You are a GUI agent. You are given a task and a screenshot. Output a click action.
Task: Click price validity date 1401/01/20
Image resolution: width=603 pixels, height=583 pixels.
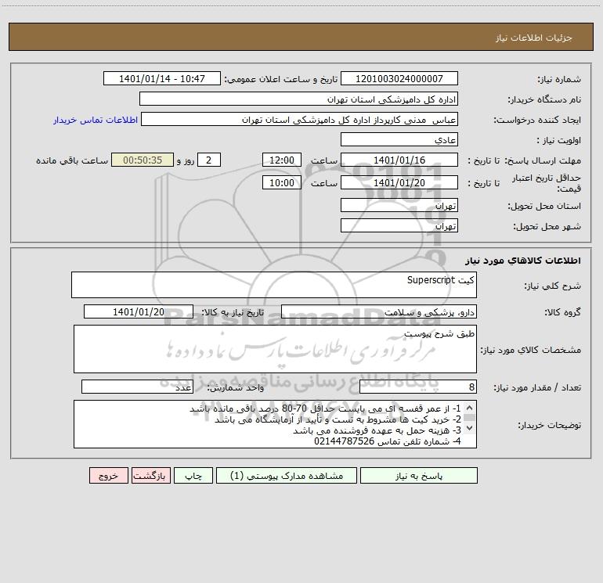coord(399,182)
